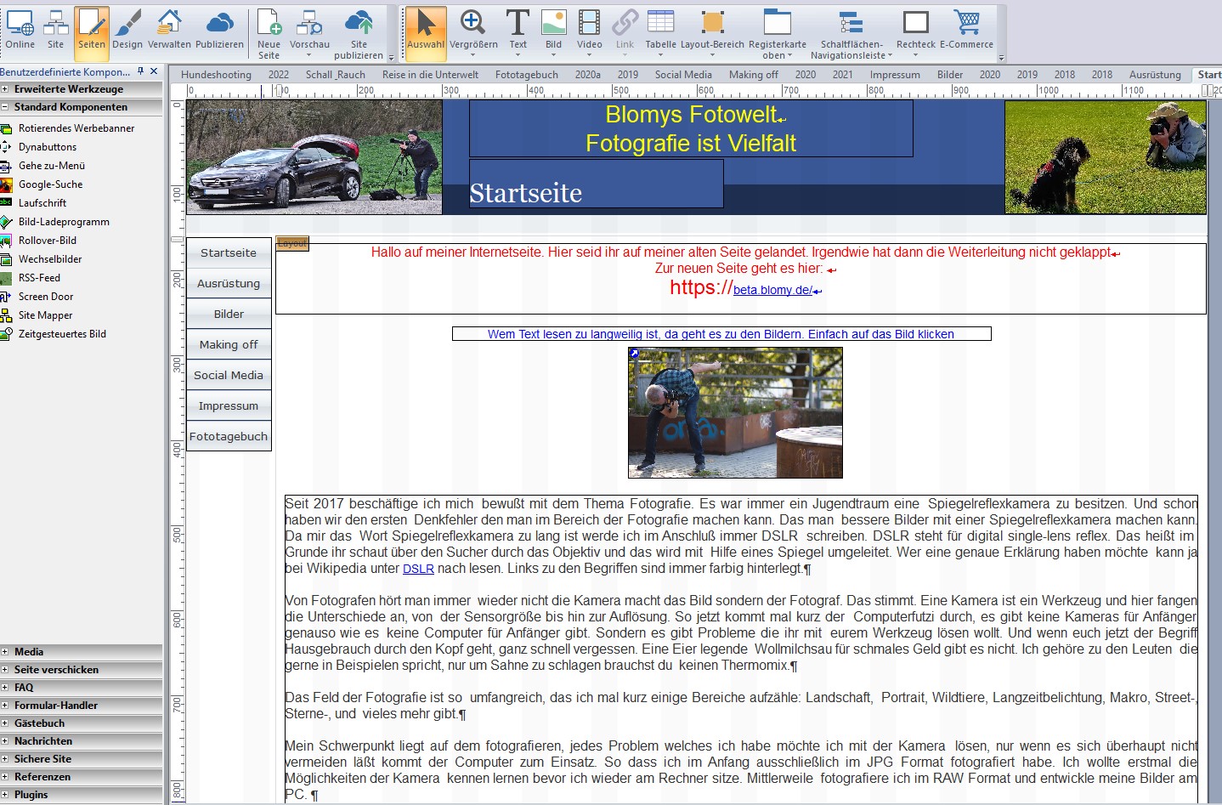
Task: Open the Design view
Action: coord(127,31)
